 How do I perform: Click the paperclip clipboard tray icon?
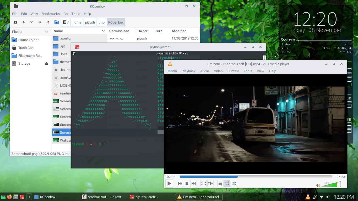coord(315,197)
